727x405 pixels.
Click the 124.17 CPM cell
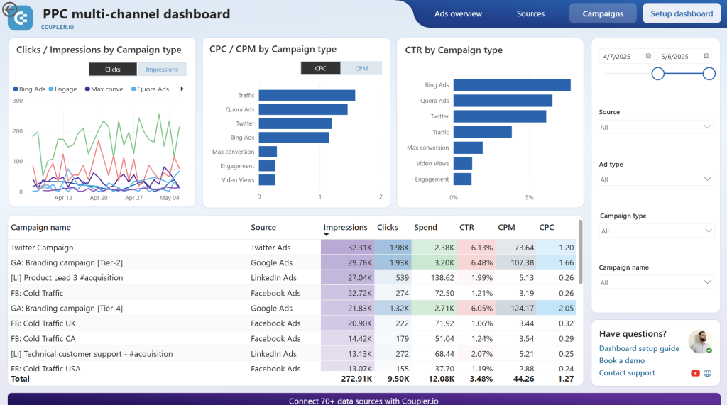514,308
